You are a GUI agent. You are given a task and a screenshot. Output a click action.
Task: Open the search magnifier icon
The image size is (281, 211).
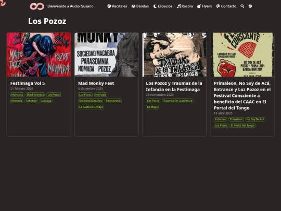[242, 6]
